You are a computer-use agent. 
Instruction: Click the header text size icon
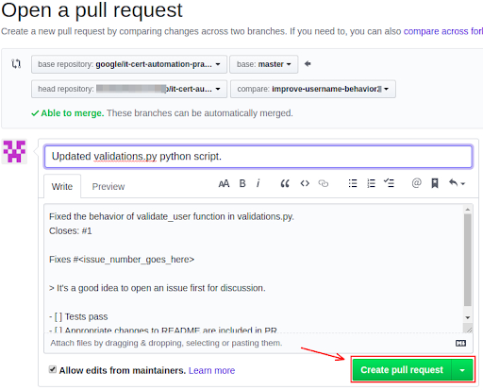coord(224,183)
